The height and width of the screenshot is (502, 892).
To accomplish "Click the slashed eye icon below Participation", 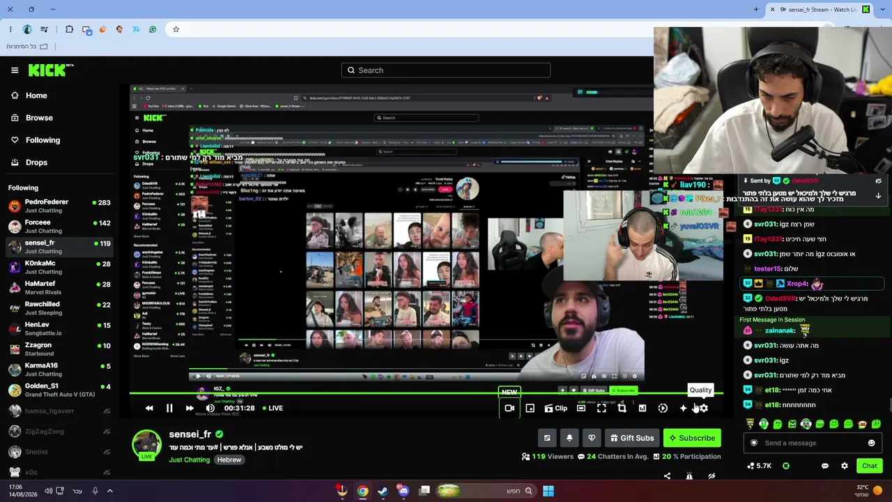I will pos(712,476).
